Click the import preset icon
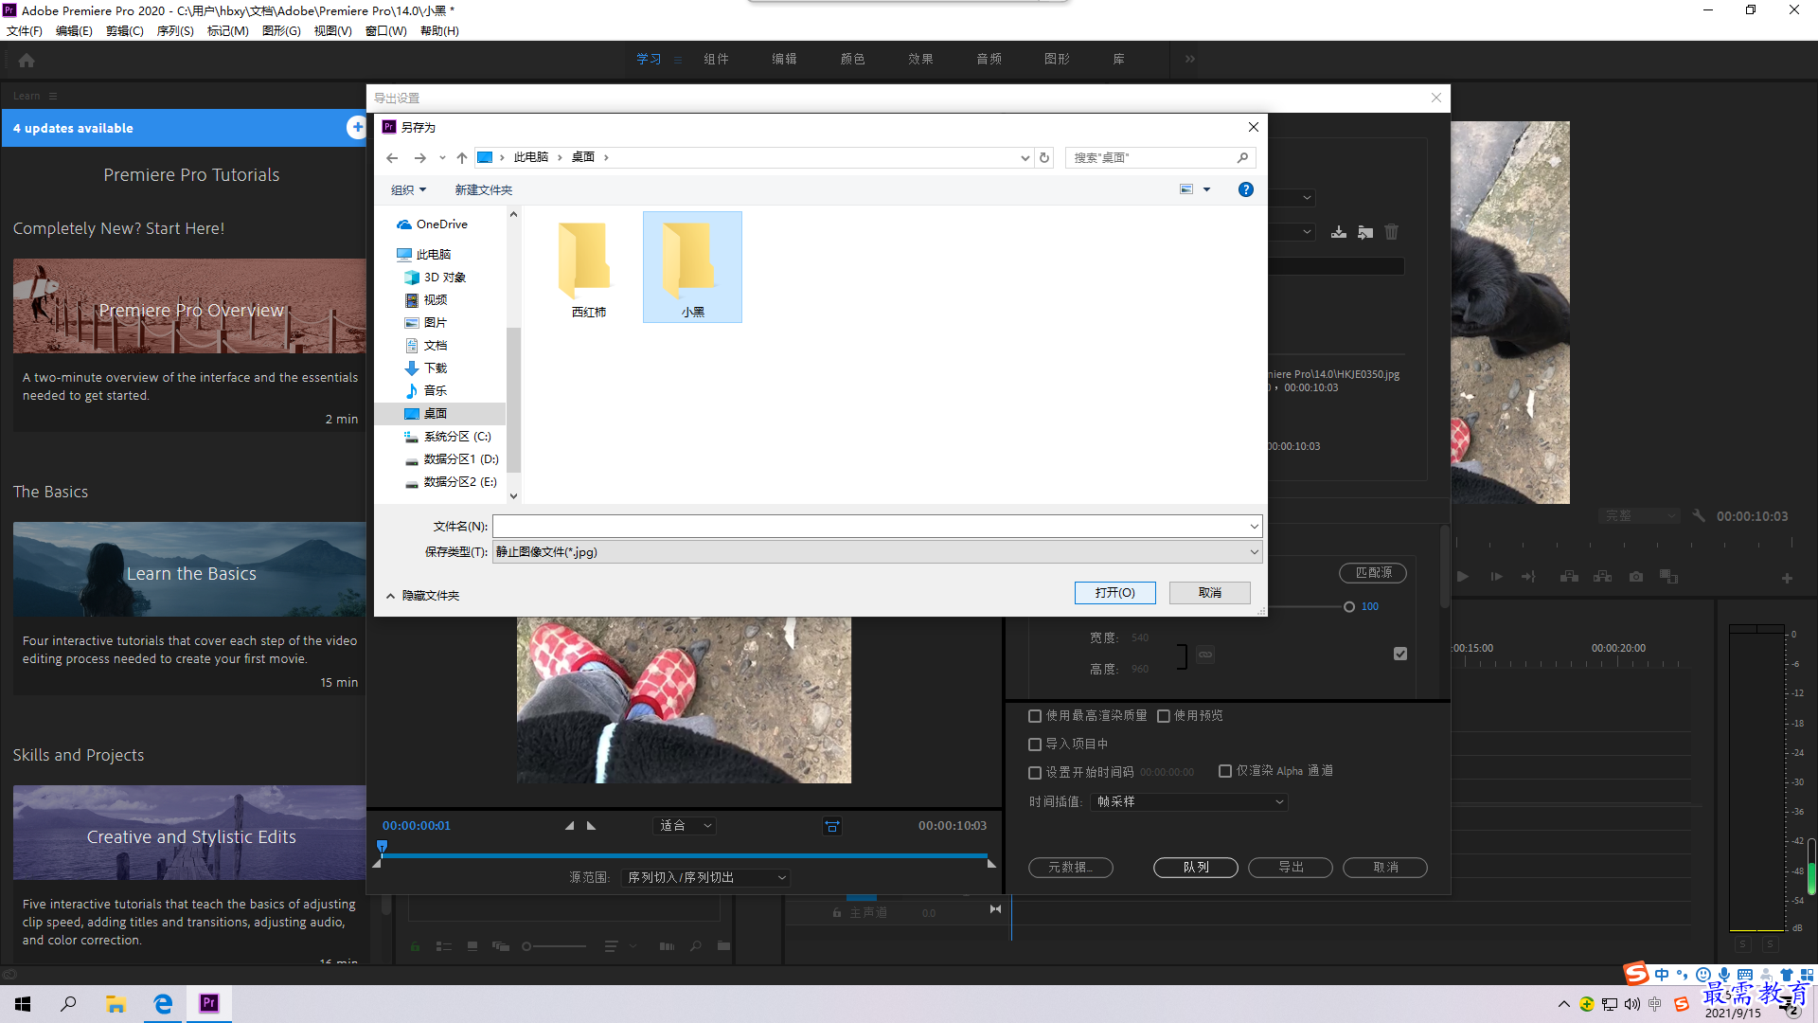The height and width of the screenshot is (1023, 1818). [x=1365, y=232]
